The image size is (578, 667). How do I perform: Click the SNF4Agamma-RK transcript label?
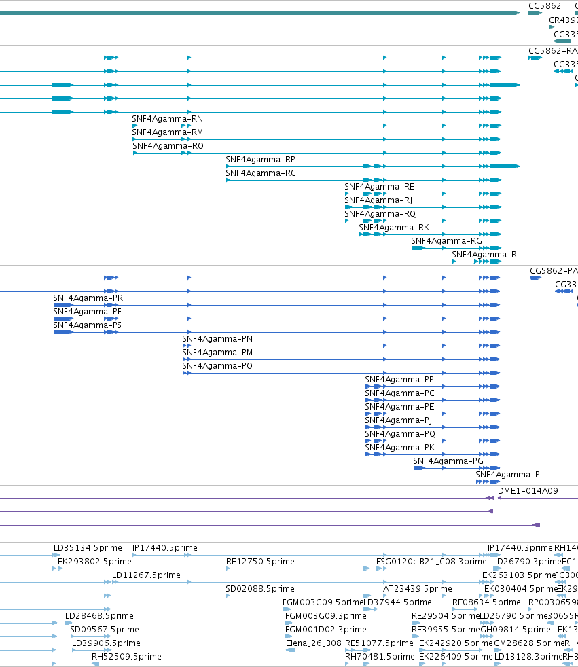(x=394, y=228)
